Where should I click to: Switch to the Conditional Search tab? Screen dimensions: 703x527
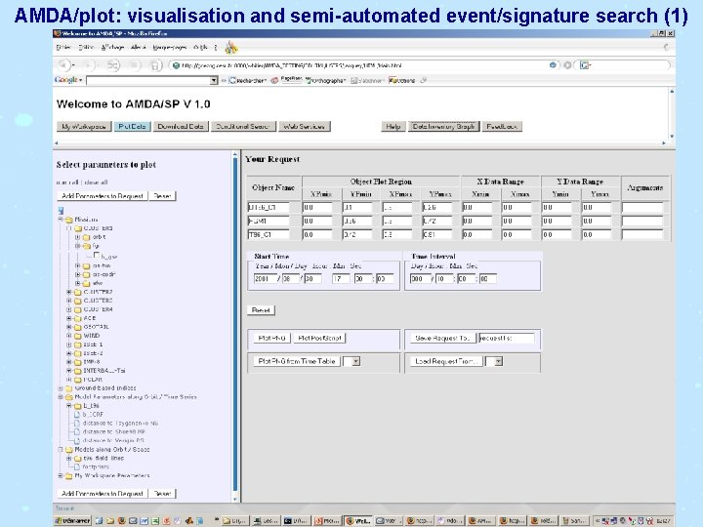click(244, 126)
